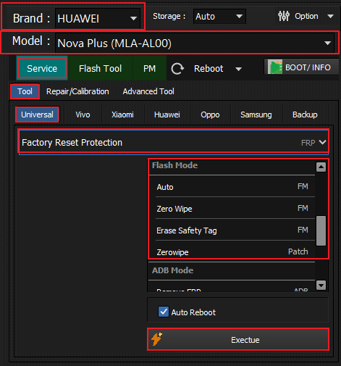Click the Reboot circular arrow icon
Viewport: 341px width, 366px height.
click(x=177, y=69)
